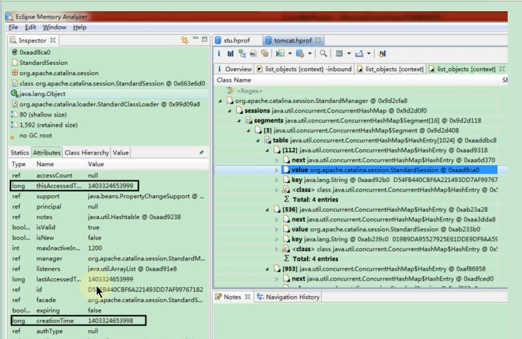
Task: Select the notes java.util.Hashtable row
Action: [x=108, y=217]
